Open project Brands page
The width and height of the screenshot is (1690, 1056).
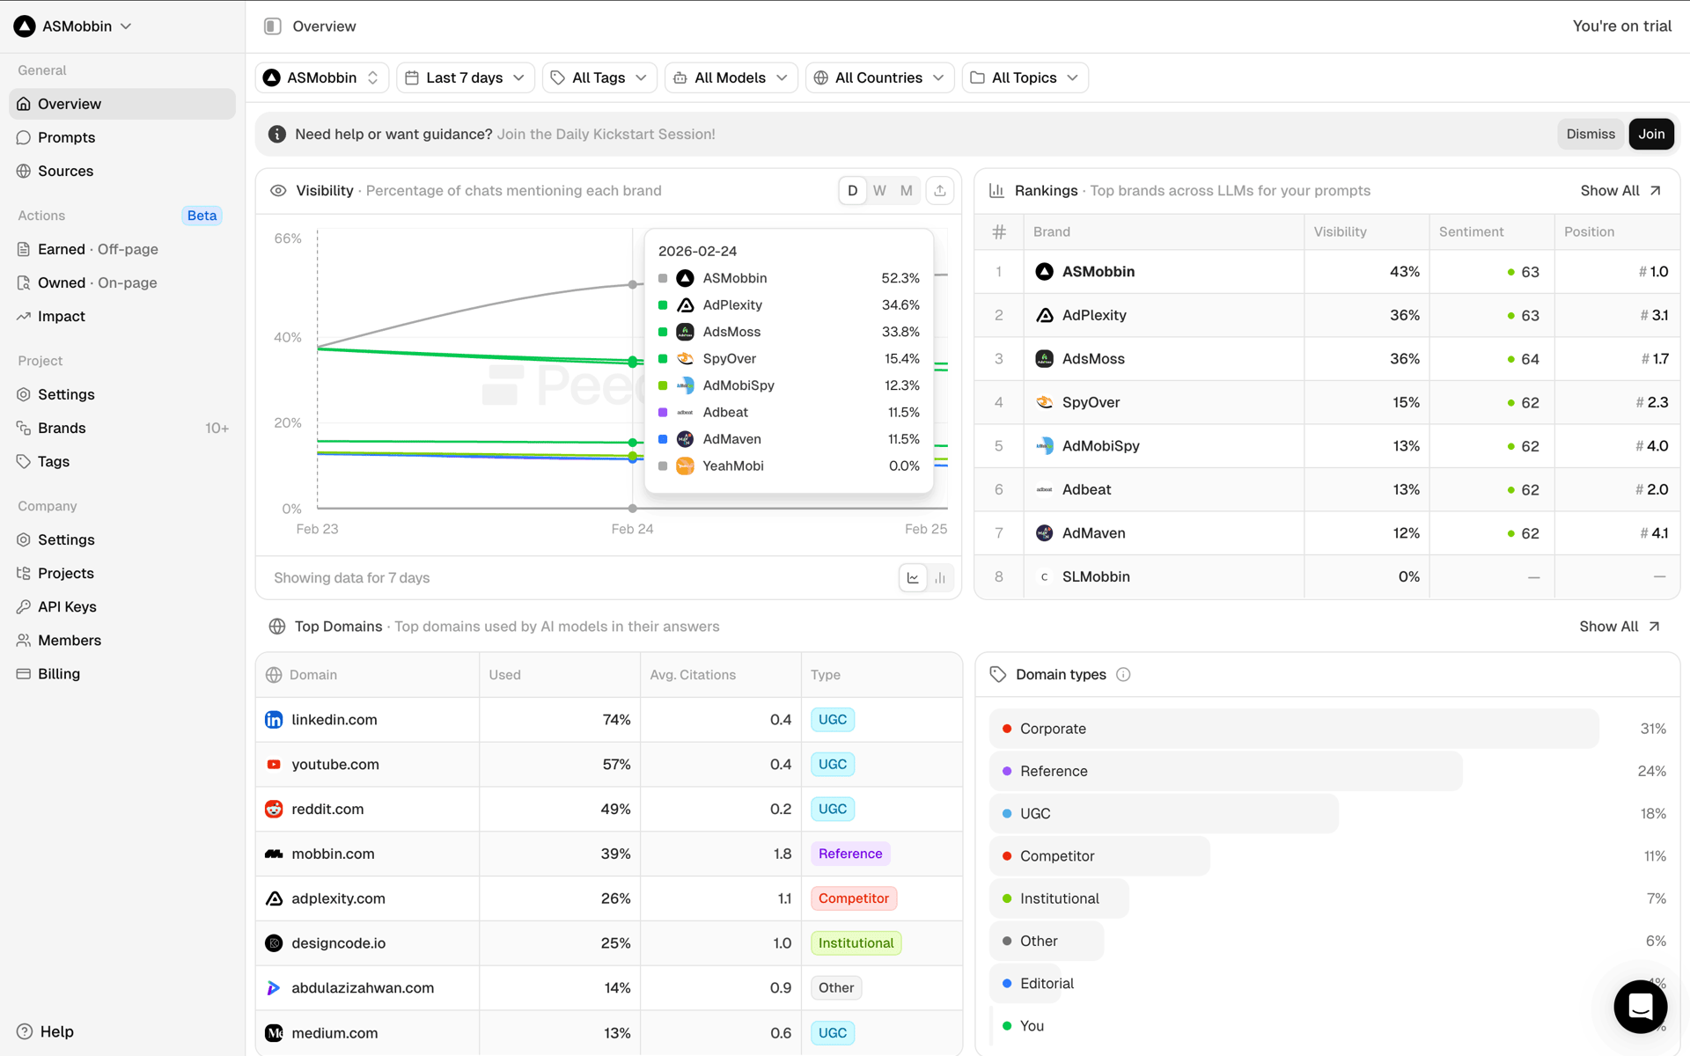tap(122, 428)
